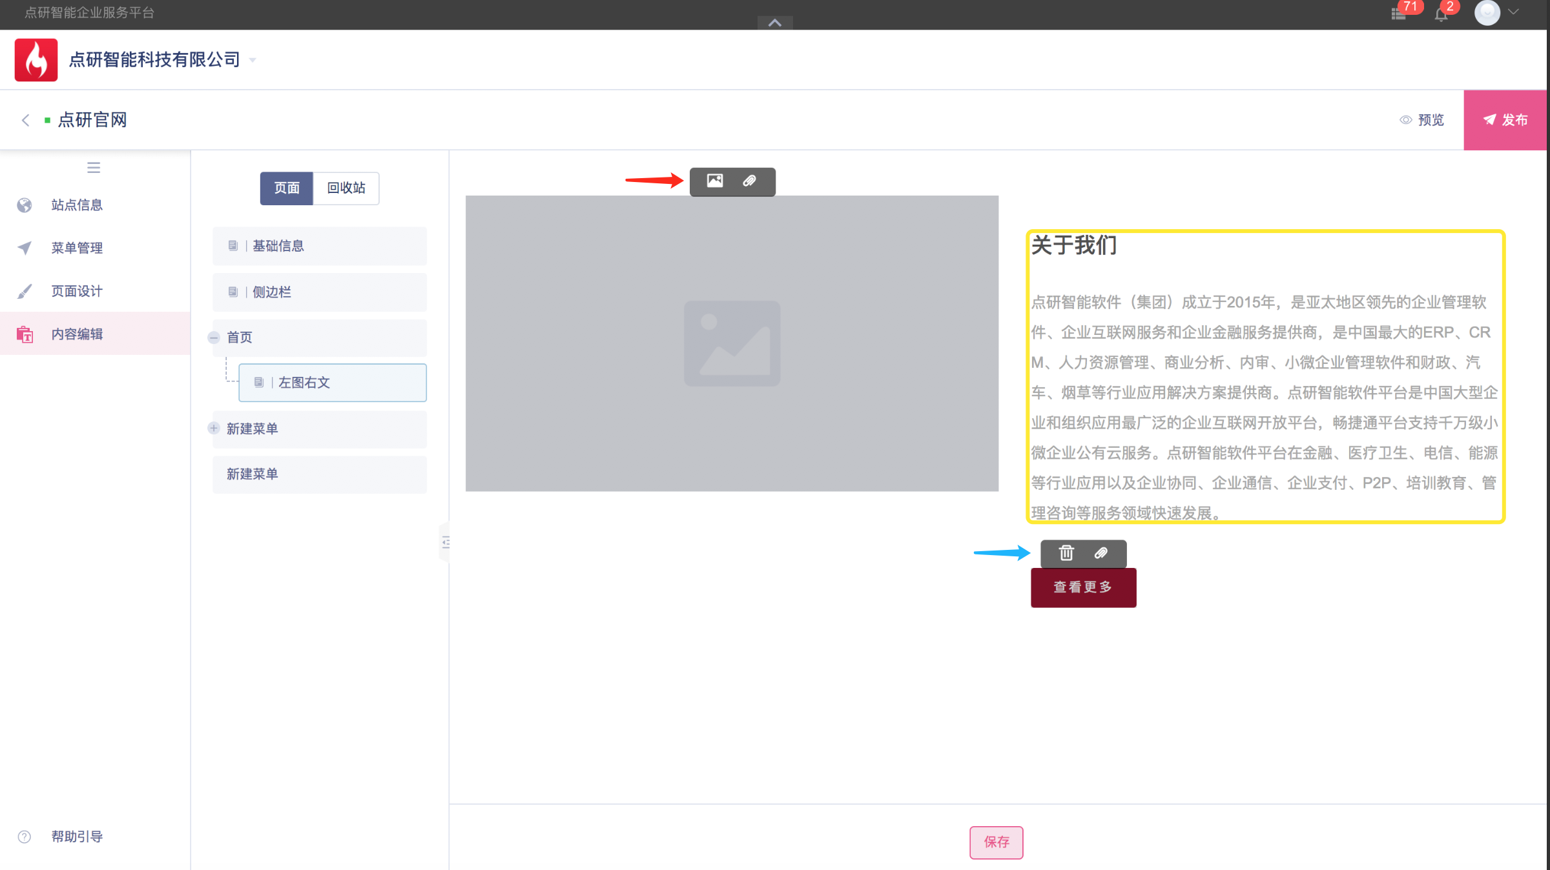Open the notification bell
The width and height of the screenshot is (1550, 870).
pyautogui.click(x=1441, y=14)
